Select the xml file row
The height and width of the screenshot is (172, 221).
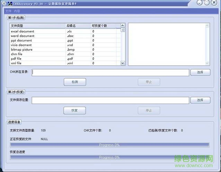(65, 63)
